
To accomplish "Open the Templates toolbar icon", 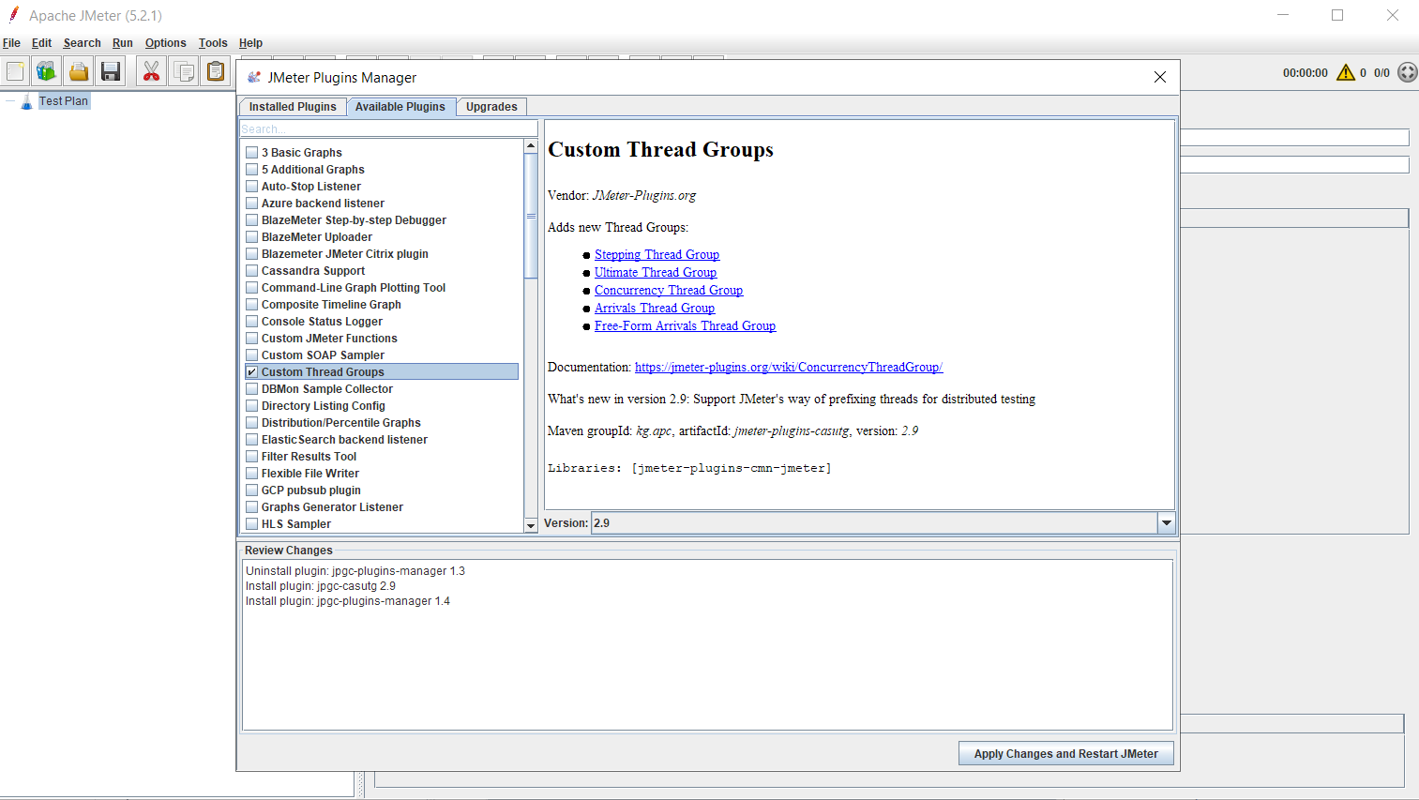I will [x=47, y=71].
